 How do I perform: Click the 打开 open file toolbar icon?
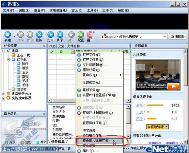point(51,35)
